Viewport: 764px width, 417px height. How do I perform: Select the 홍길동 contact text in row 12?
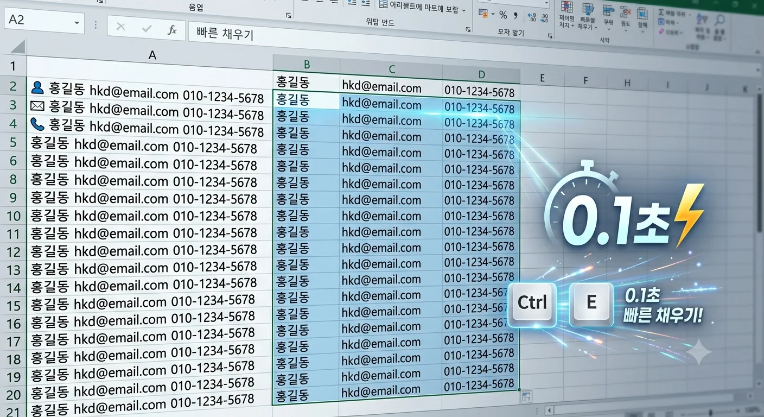coord(144,251)
